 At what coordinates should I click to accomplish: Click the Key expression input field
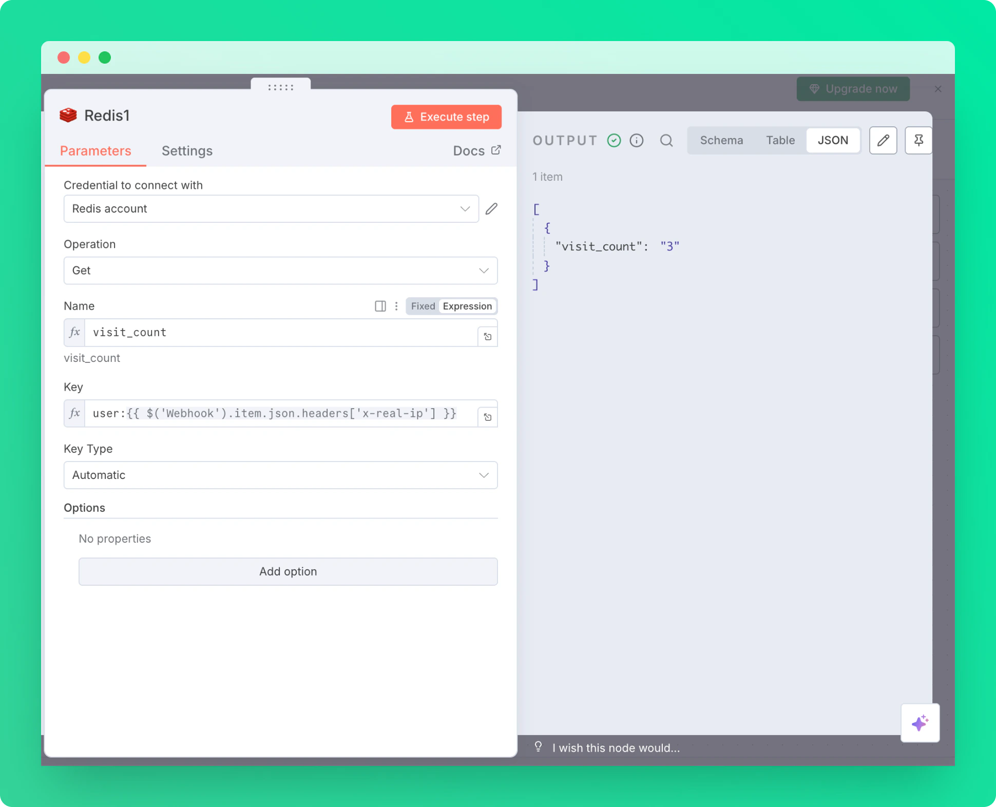point(280,413)
